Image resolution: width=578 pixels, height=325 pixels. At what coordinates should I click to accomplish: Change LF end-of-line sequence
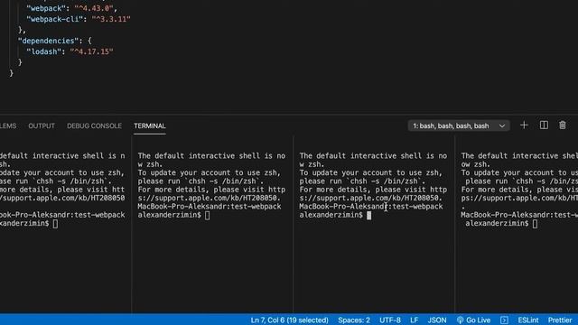(414, 320)
